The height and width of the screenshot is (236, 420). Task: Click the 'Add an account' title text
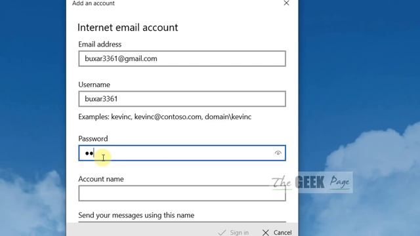tap(93, 3)
